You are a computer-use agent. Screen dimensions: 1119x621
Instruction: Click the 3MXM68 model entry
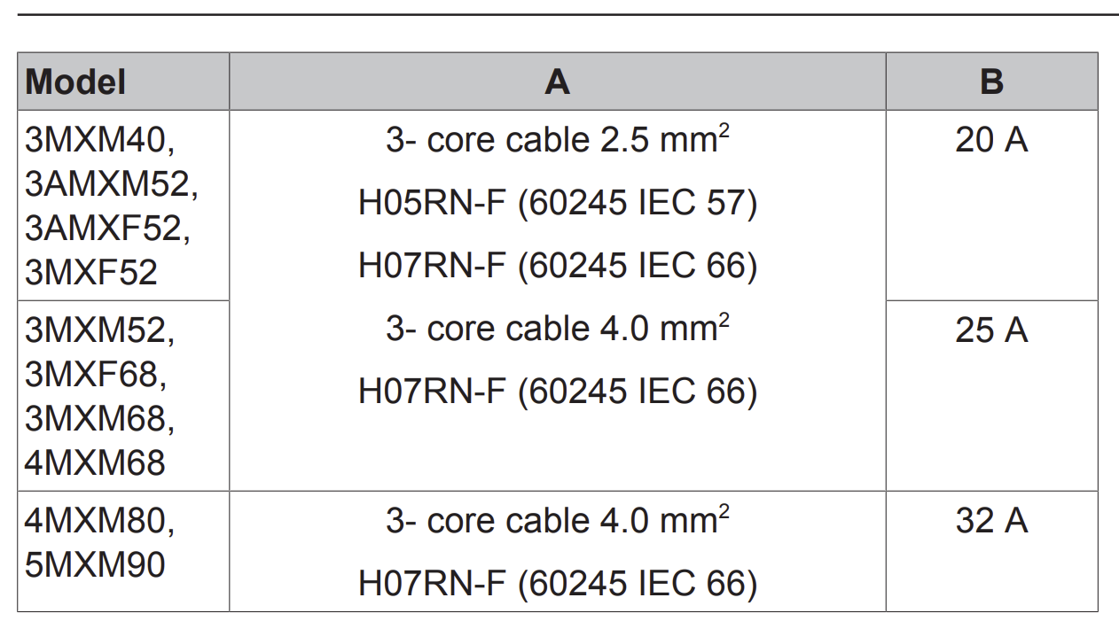pos(99,417)
